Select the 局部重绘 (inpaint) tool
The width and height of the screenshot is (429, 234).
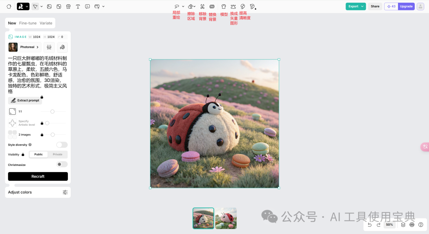pyautogui.click(x=176, y=6)
